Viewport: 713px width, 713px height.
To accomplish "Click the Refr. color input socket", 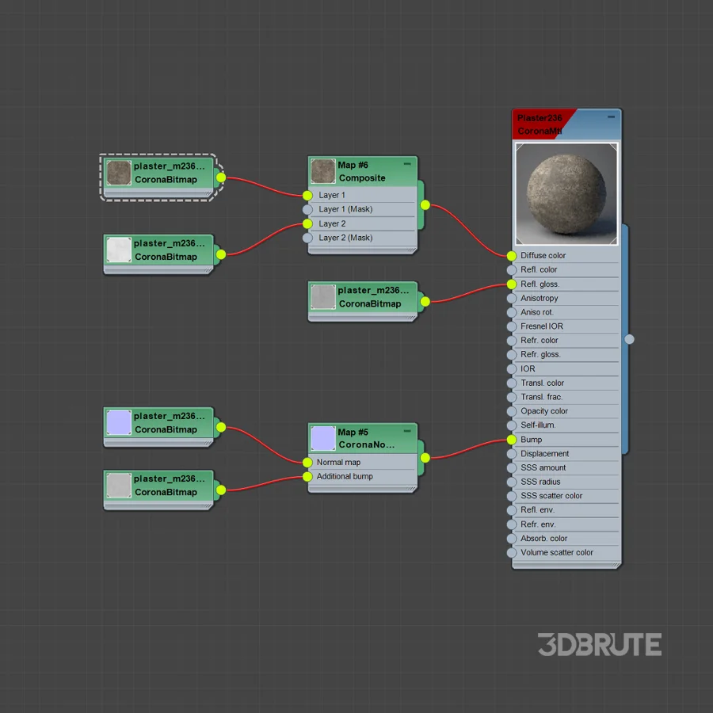I will [x=512, y=341].
